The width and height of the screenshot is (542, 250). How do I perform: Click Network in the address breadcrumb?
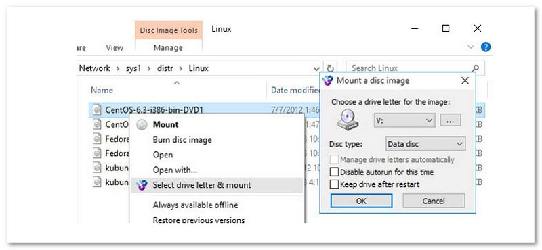point(94,68)
